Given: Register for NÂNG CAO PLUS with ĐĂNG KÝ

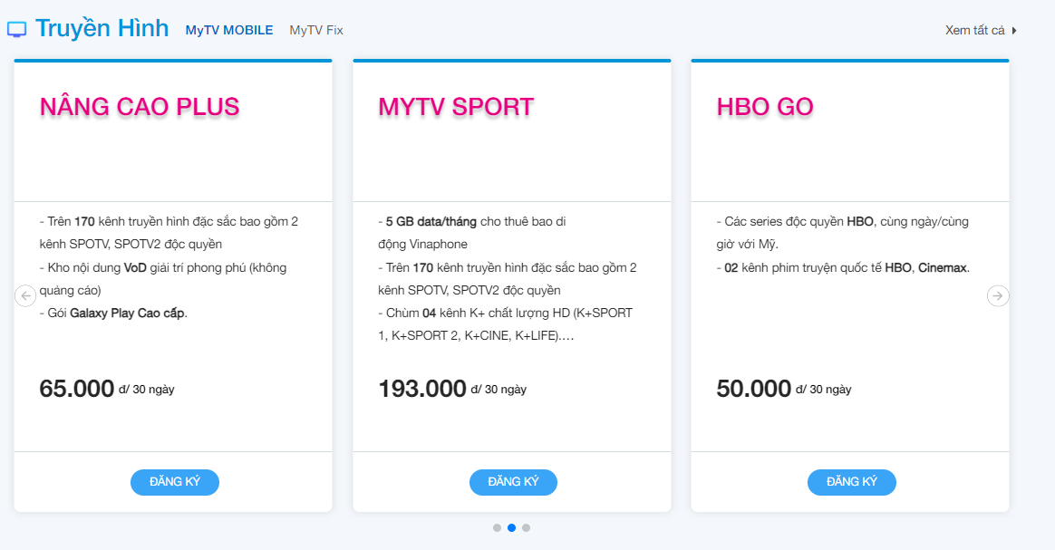Looking at the screenshot, I should pos(175,482).
